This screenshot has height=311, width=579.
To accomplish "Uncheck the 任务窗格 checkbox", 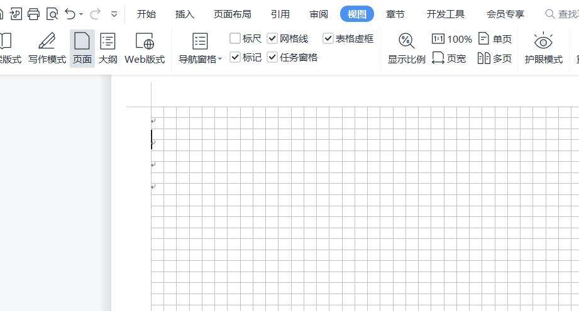I will click(272, 57).
